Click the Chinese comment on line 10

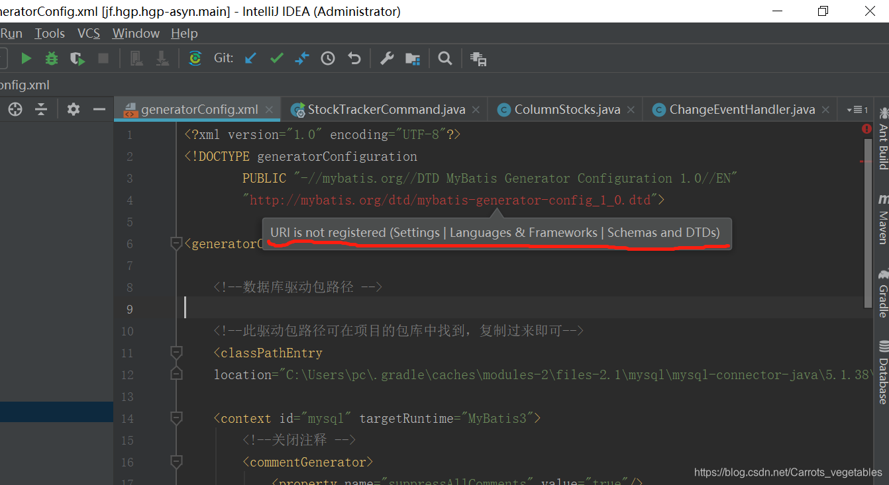(x=398, y=331)
